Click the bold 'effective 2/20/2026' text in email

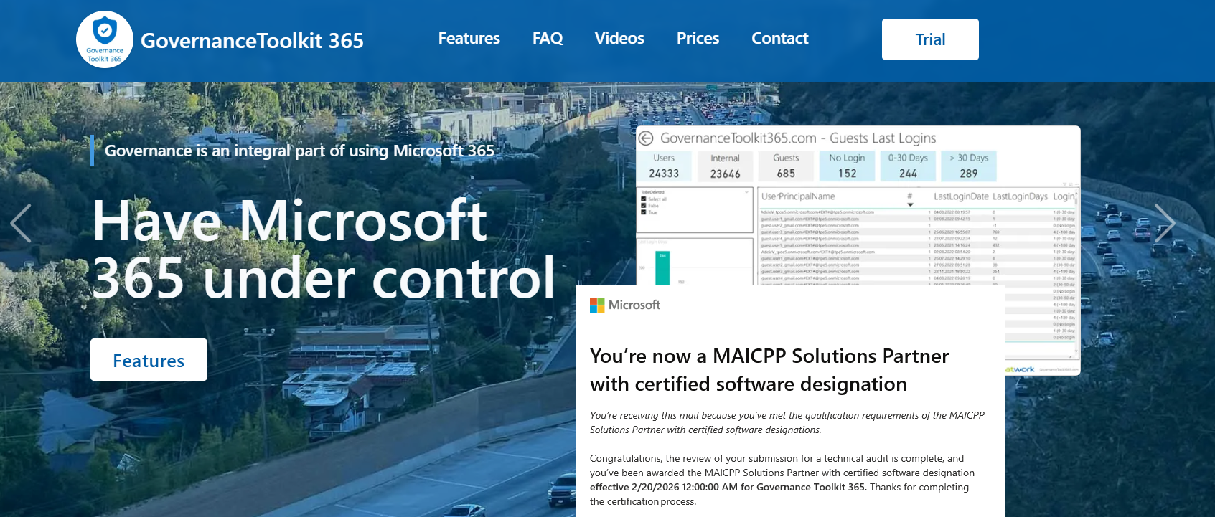pos(728,487)
